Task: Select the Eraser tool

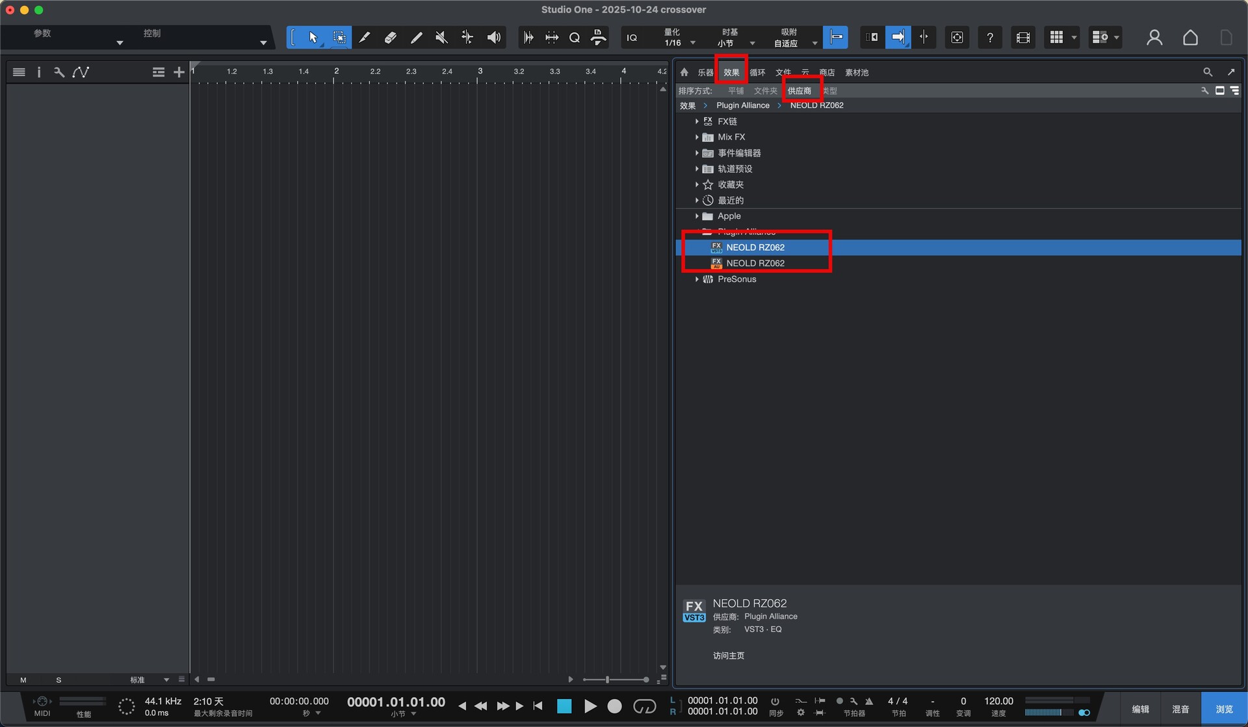Action: (x=390, y=38)
